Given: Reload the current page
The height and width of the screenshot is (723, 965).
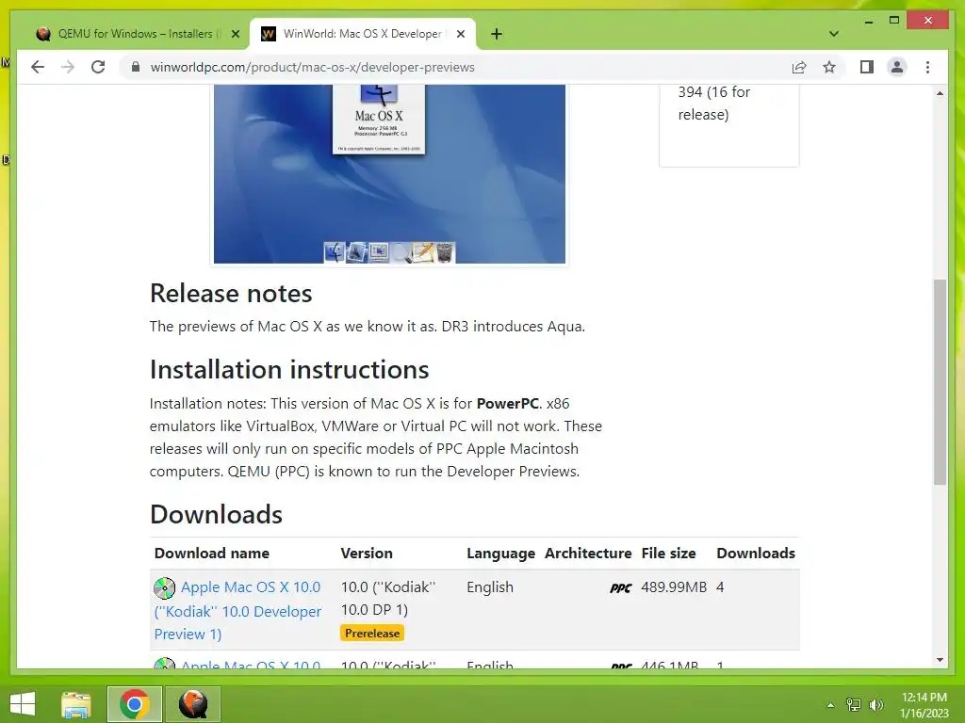Looking at the screenshot, I should [x=98, y=67].
